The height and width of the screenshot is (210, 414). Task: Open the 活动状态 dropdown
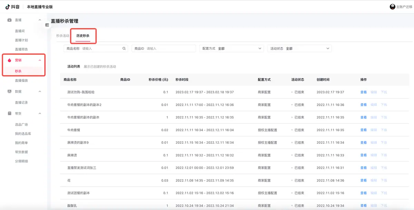pyautogui.click(x=299, y=49)
